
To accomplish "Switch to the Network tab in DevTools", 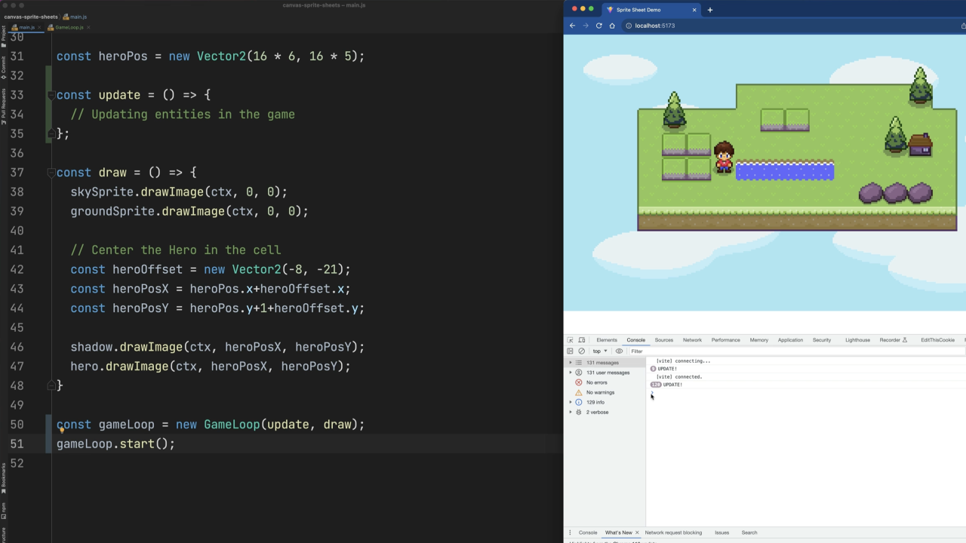I will [x=692, y=340].
